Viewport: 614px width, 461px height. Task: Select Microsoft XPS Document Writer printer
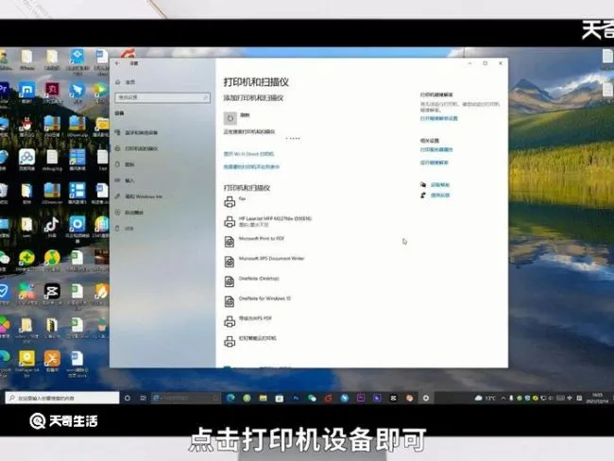click(264, 262)
